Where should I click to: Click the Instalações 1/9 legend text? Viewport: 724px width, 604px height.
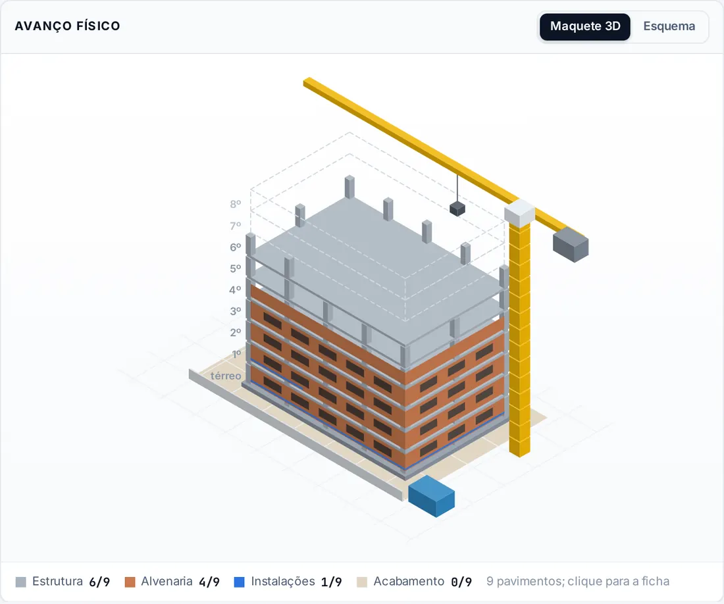click(296, 582)
